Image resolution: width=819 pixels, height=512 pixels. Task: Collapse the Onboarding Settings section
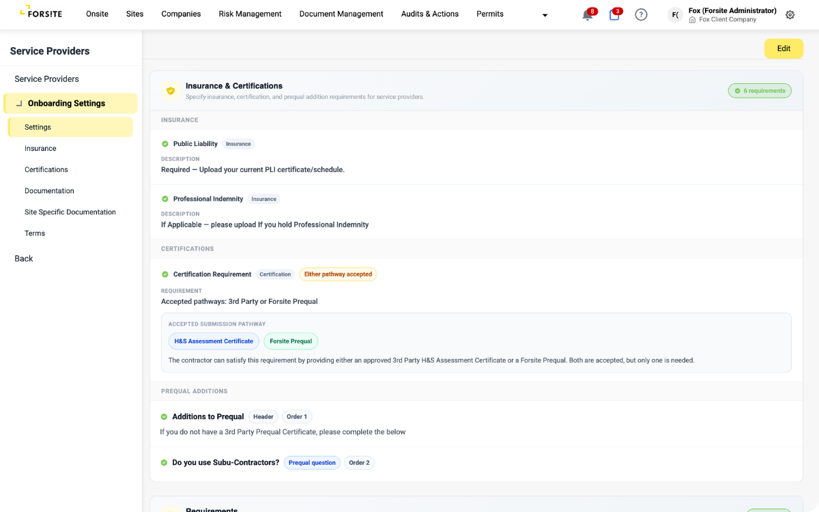tap(19, 104)
